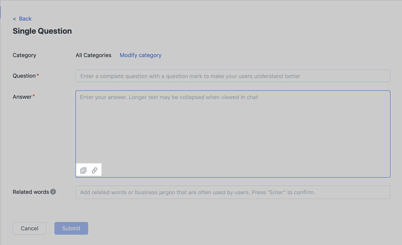Click the Answer field label
Viewport: 402px width, 245px height.
[22, 97]
